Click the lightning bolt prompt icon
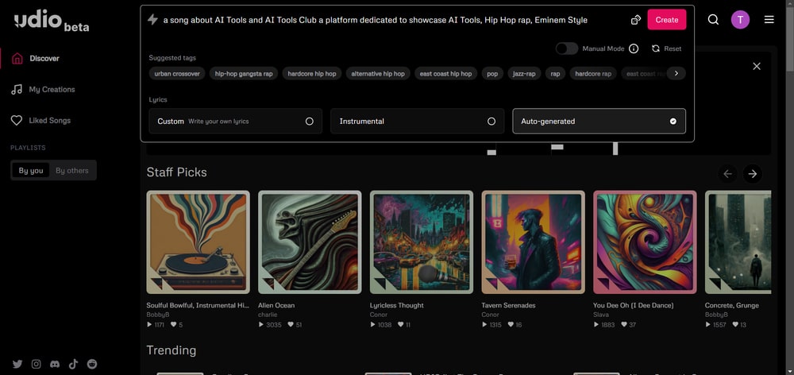 tap(152, 20)
